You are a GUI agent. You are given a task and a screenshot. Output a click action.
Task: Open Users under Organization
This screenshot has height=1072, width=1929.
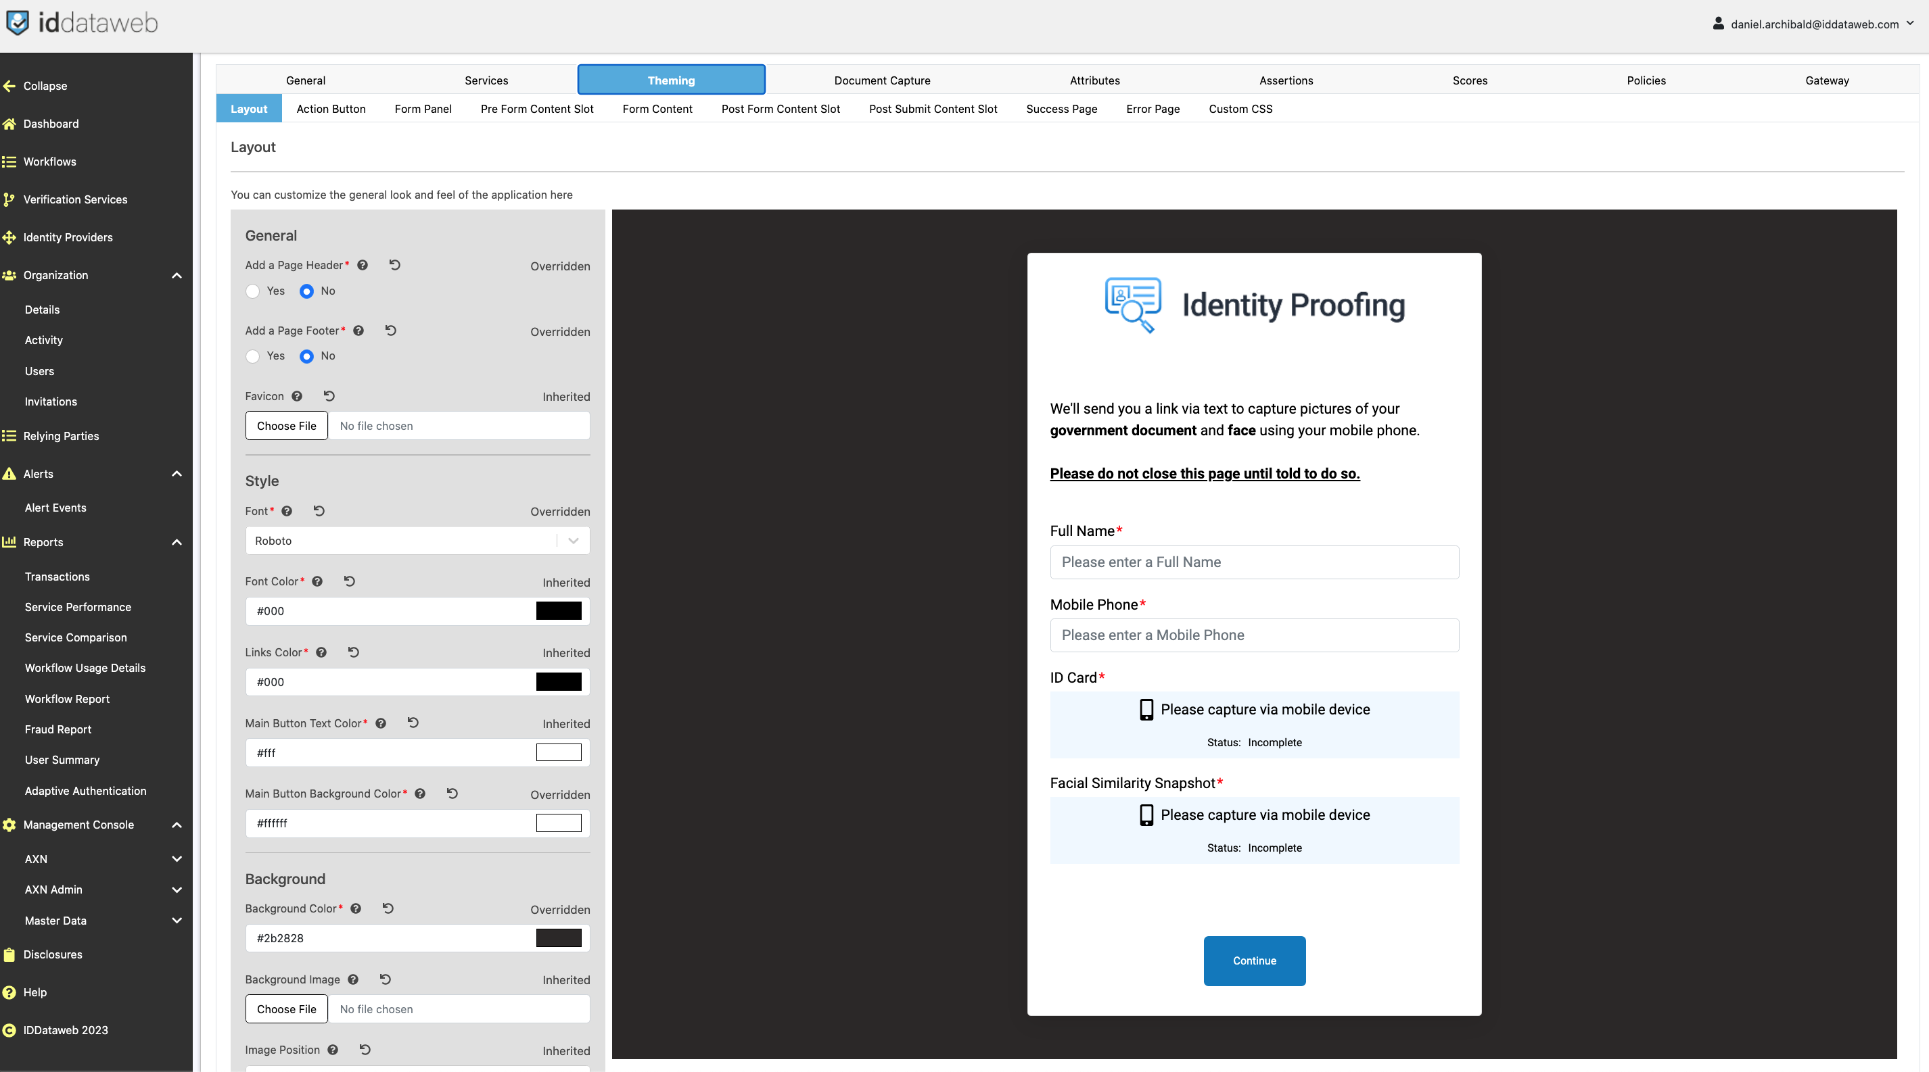pyautogui.click(x=39, y=371)
